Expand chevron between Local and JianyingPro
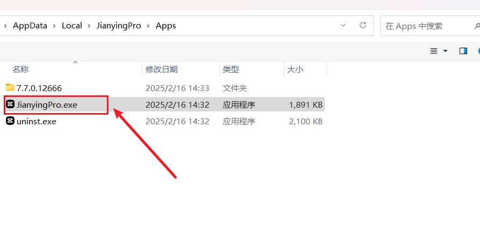Screen dimensions: 480x247 pyautogui.click(x=89, y=26)
